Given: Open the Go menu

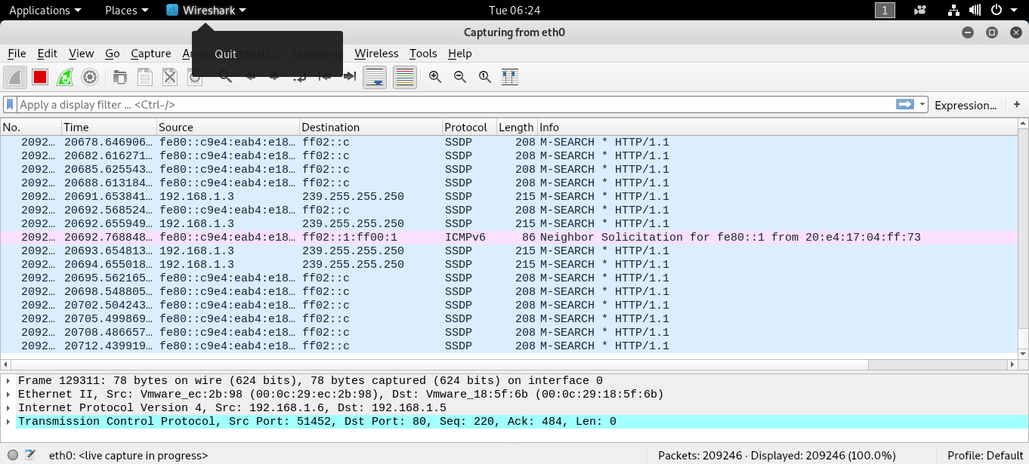Looking at the screenshot, I should click(x=113, y=54).
